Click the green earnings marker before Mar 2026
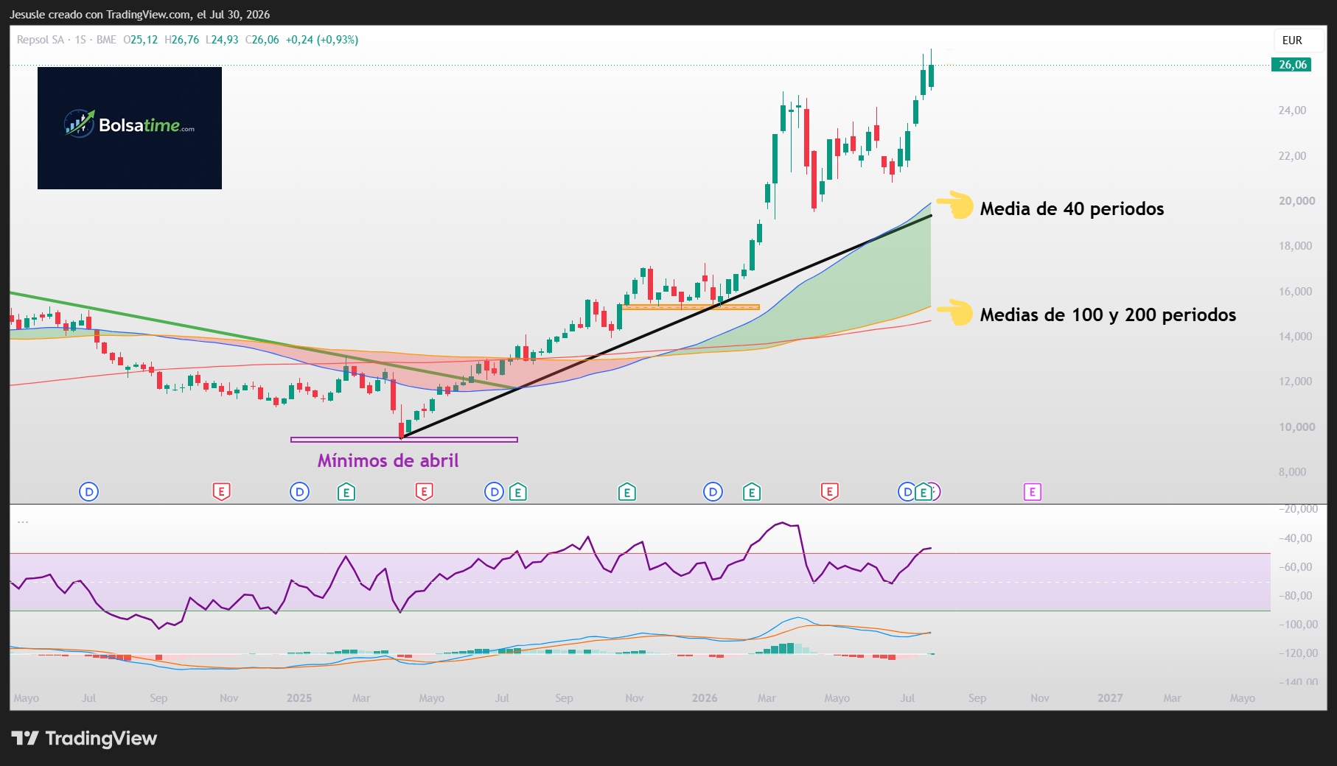The height and width of the screenshot is (766, 1337). pyautogui.click(x=752, y=492)
